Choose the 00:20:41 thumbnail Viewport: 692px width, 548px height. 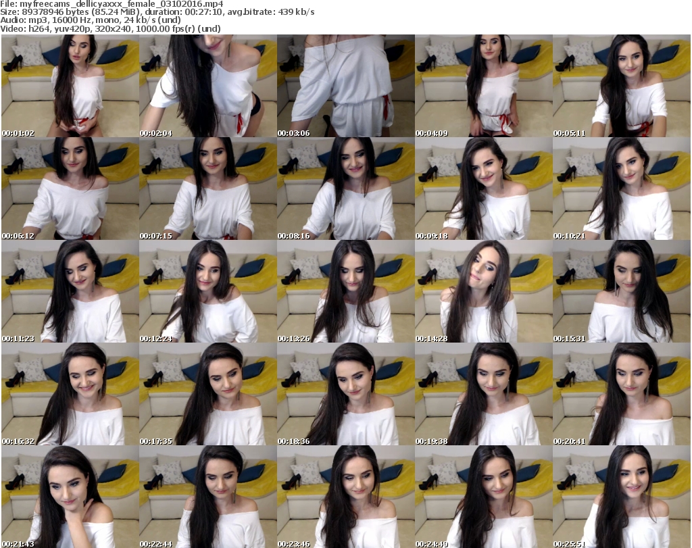point(622,394)
